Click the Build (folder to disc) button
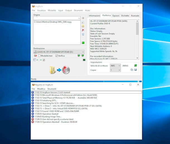170x144 pixels. pyautogui.click(x=60, y=70)
